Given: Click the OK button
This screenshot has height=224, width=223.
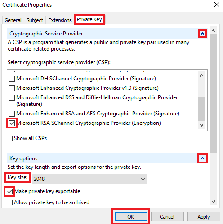Looking at the screenshot, I should pyautogui.click(x=131, y=217).
